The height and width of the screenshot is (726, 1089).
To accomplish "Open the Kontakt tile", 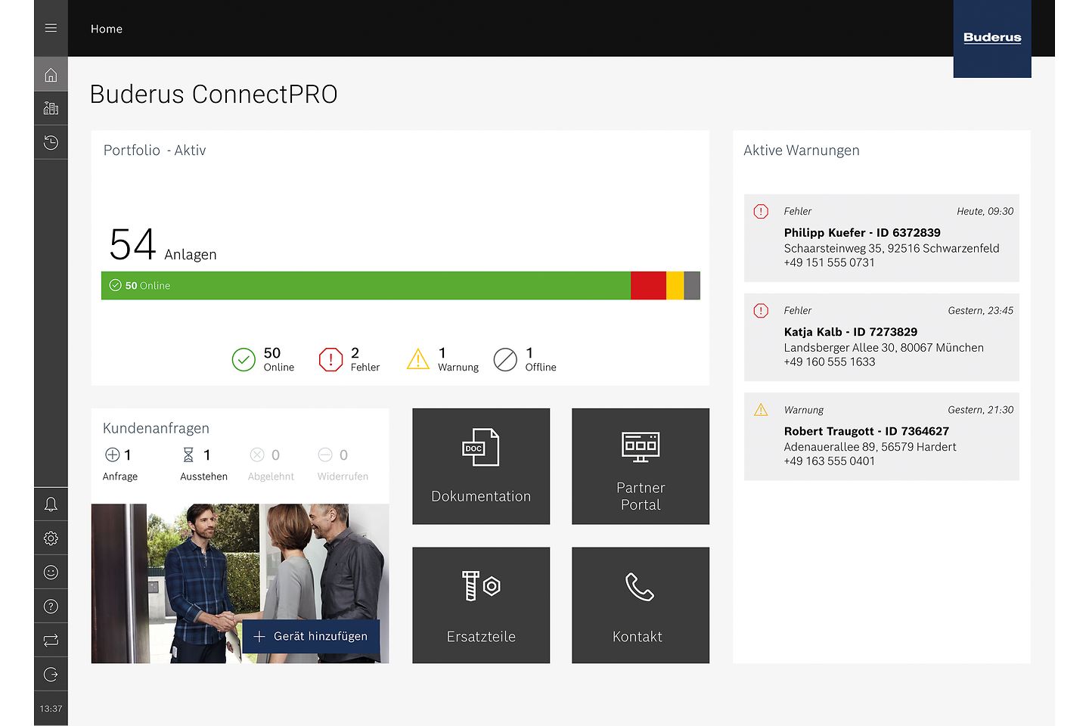I will pyautogui.click(x=641, y=605).
